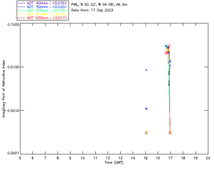Click the x-axis tick label 15
The height and width of the screenshot is (171, 214).
[x=145, y=158]
